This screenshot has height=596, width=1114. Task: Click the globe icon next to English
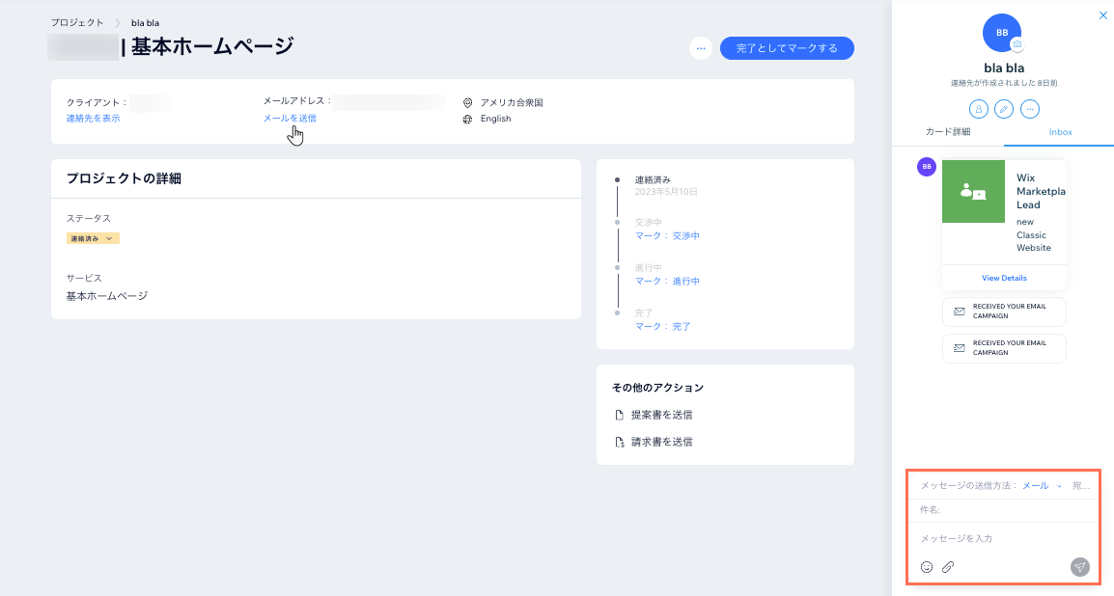468,118
